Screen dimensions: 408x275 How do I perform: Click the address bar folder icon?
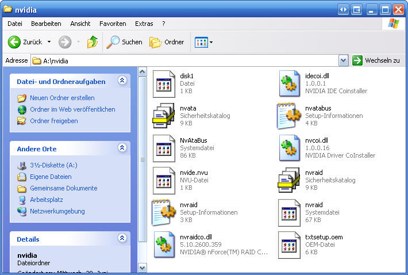pos(36,60)
